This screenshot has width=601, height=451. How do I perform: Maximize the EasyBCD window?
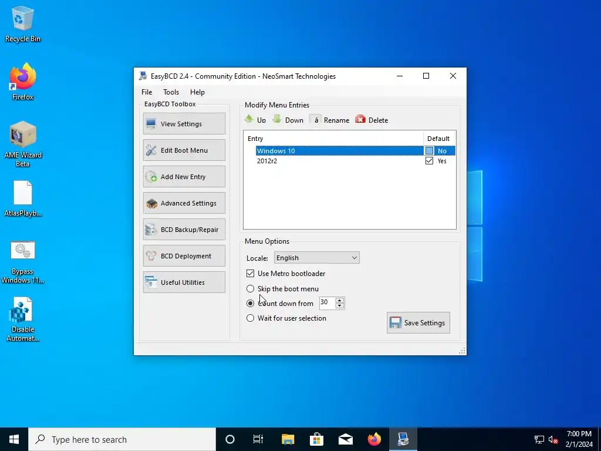click(x=426, y=76)
